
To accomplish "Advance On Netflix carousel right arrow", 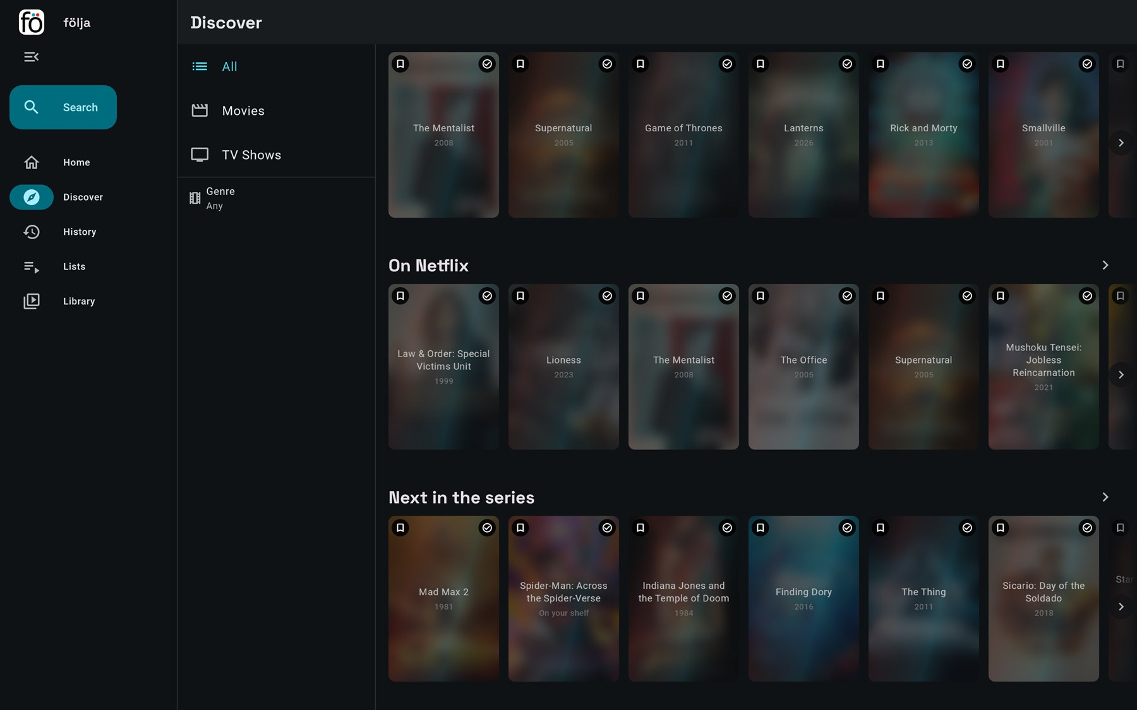I will [x=1121, y=375].
